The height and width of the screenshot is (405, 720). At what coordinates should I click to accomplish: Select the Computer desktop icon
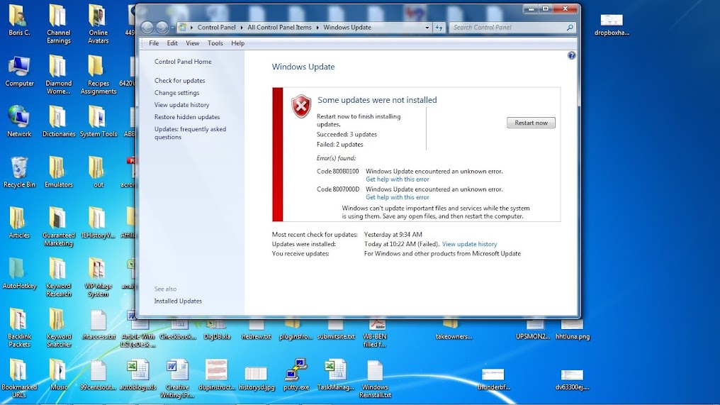click(19, 71)
